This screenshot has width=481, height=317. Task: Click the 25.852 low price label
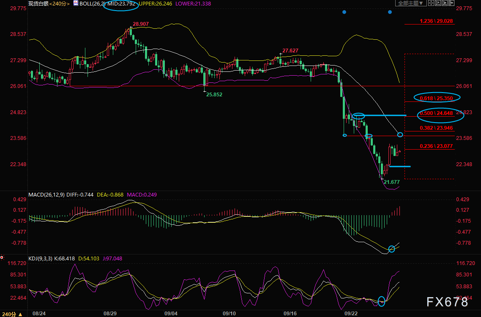[214, 95]
